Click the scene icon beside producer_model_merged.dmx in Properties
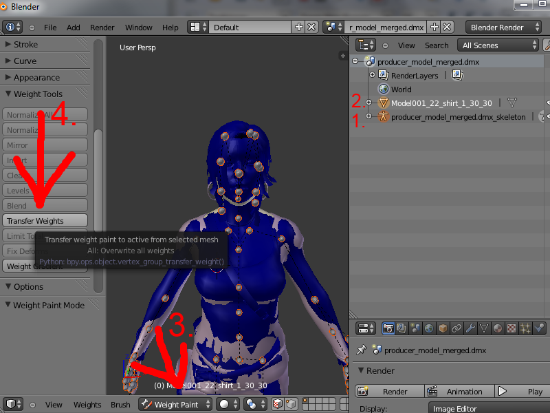 (x=377, y=350)
